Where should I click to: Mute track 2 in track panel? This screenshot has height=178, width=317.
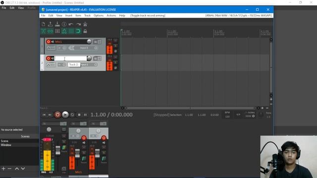(115, 57)
